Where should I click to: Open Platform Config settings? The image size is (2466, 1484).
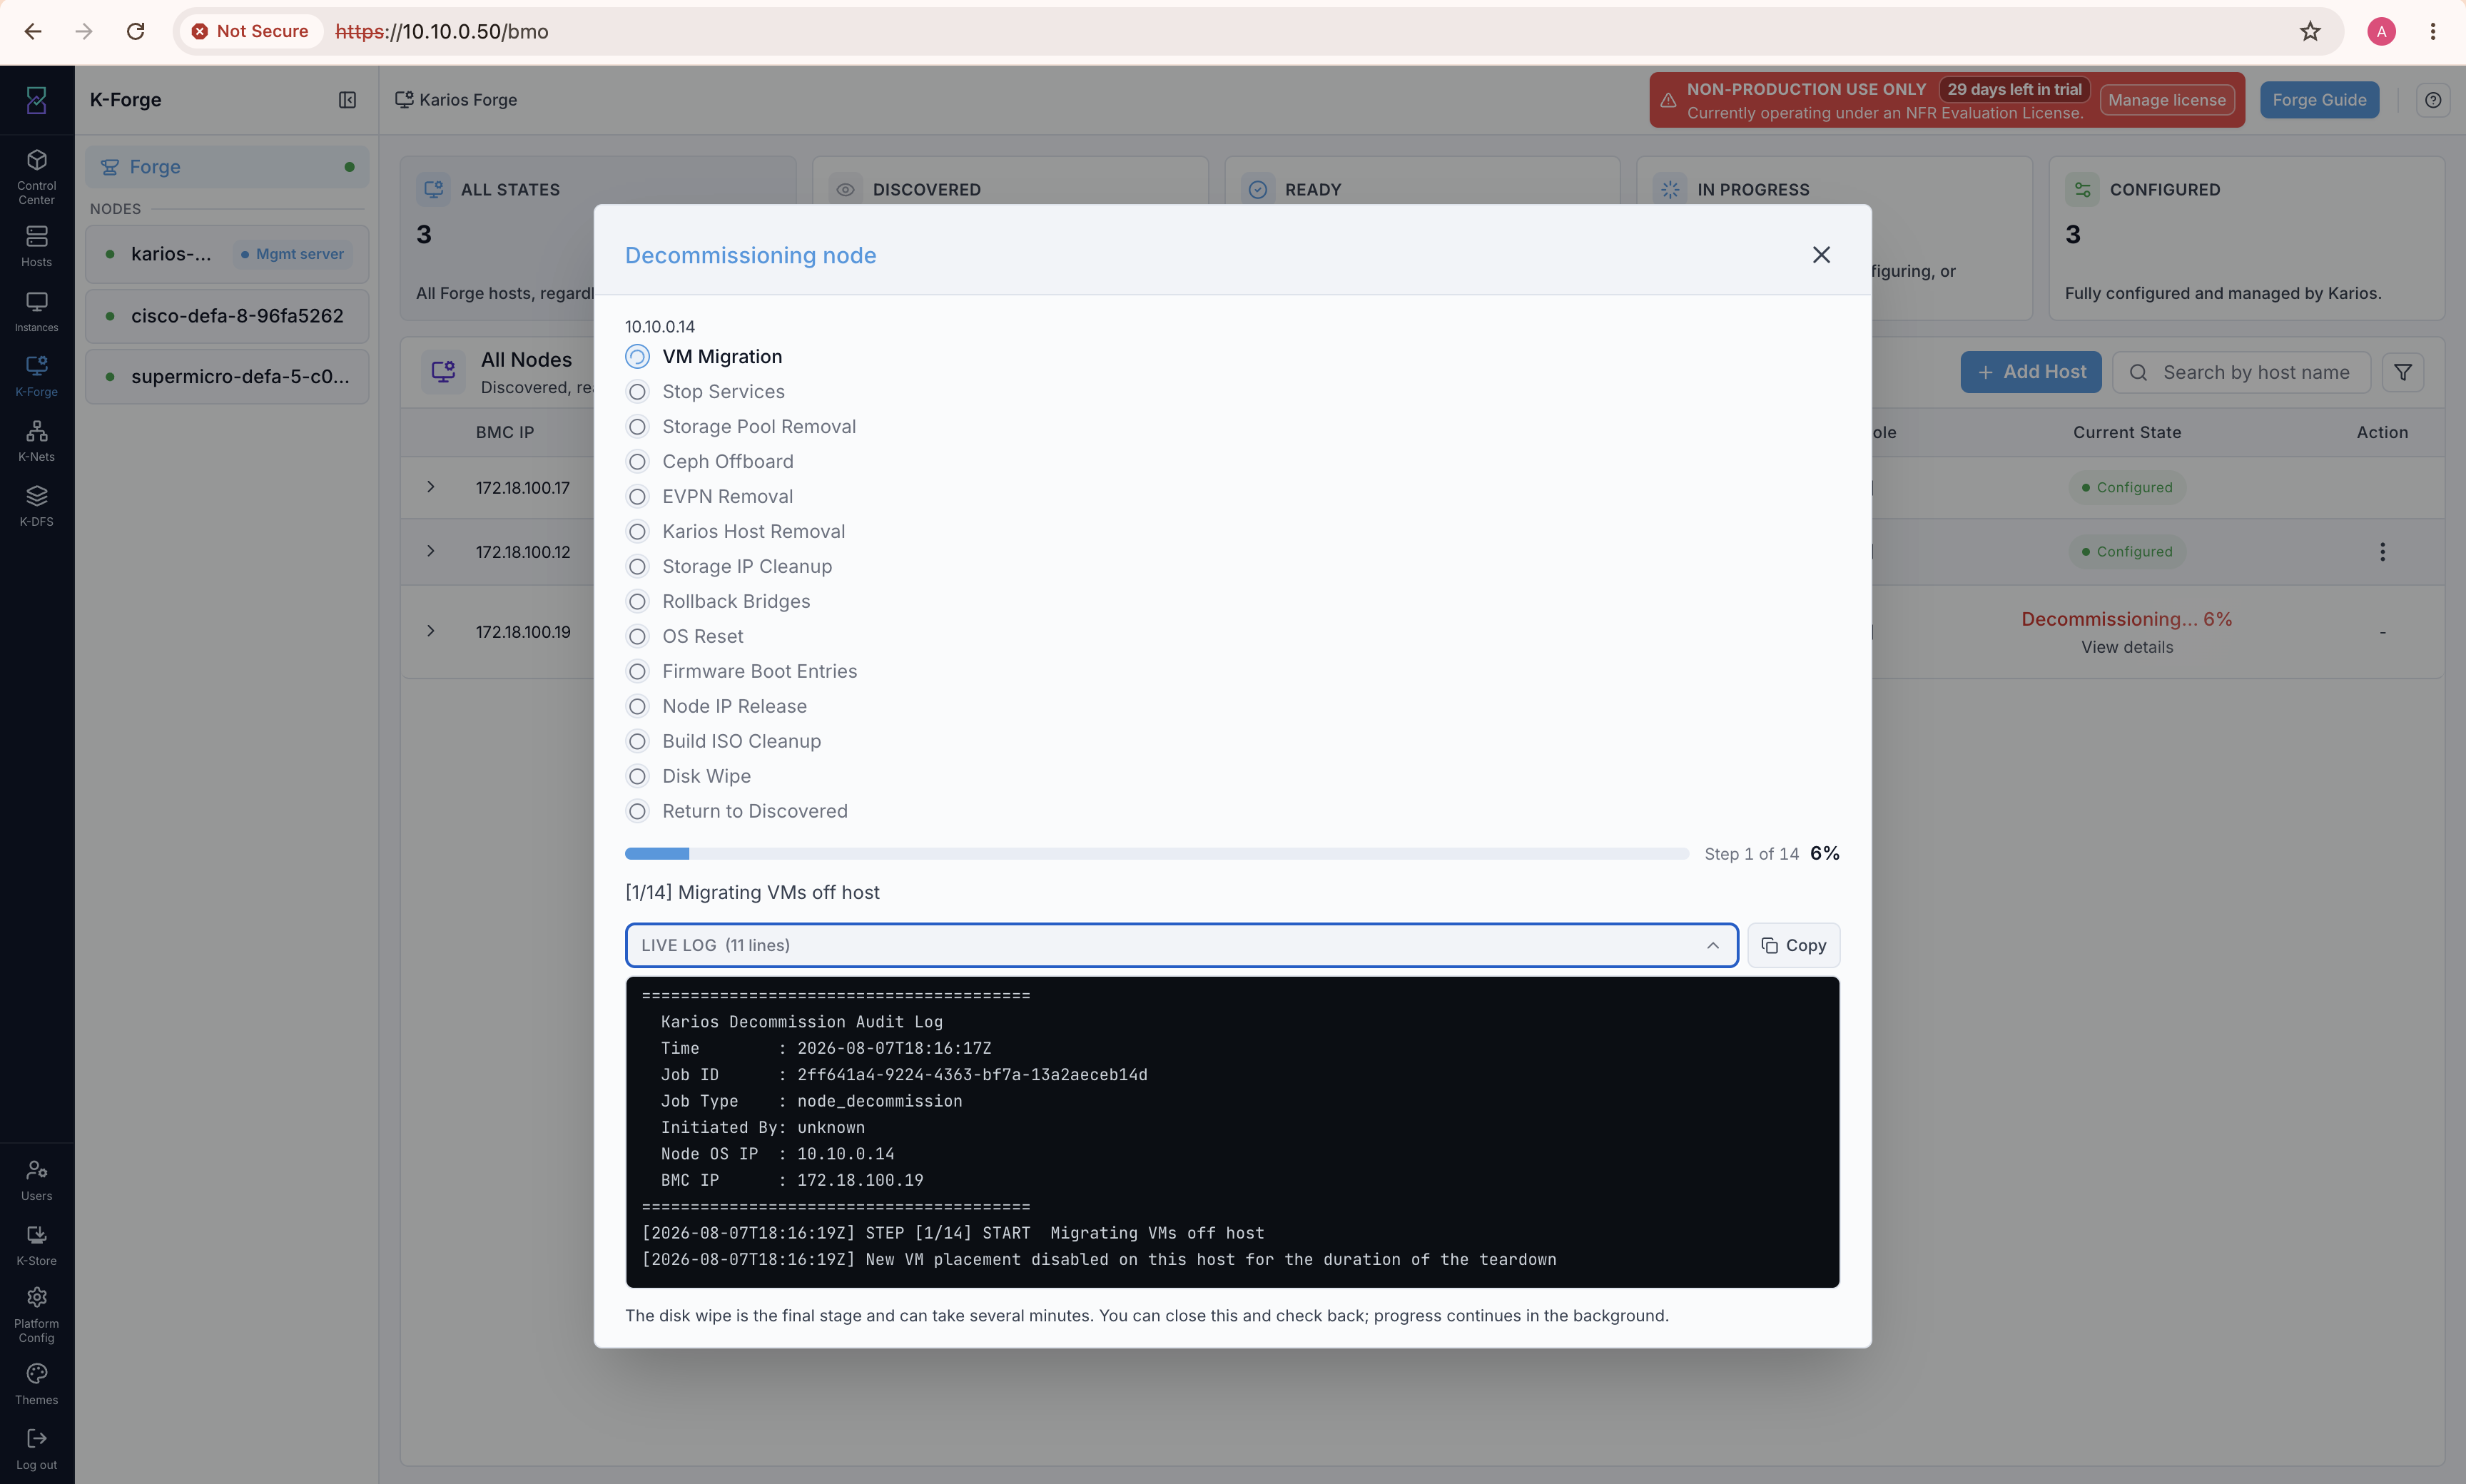click(37, 1314)
